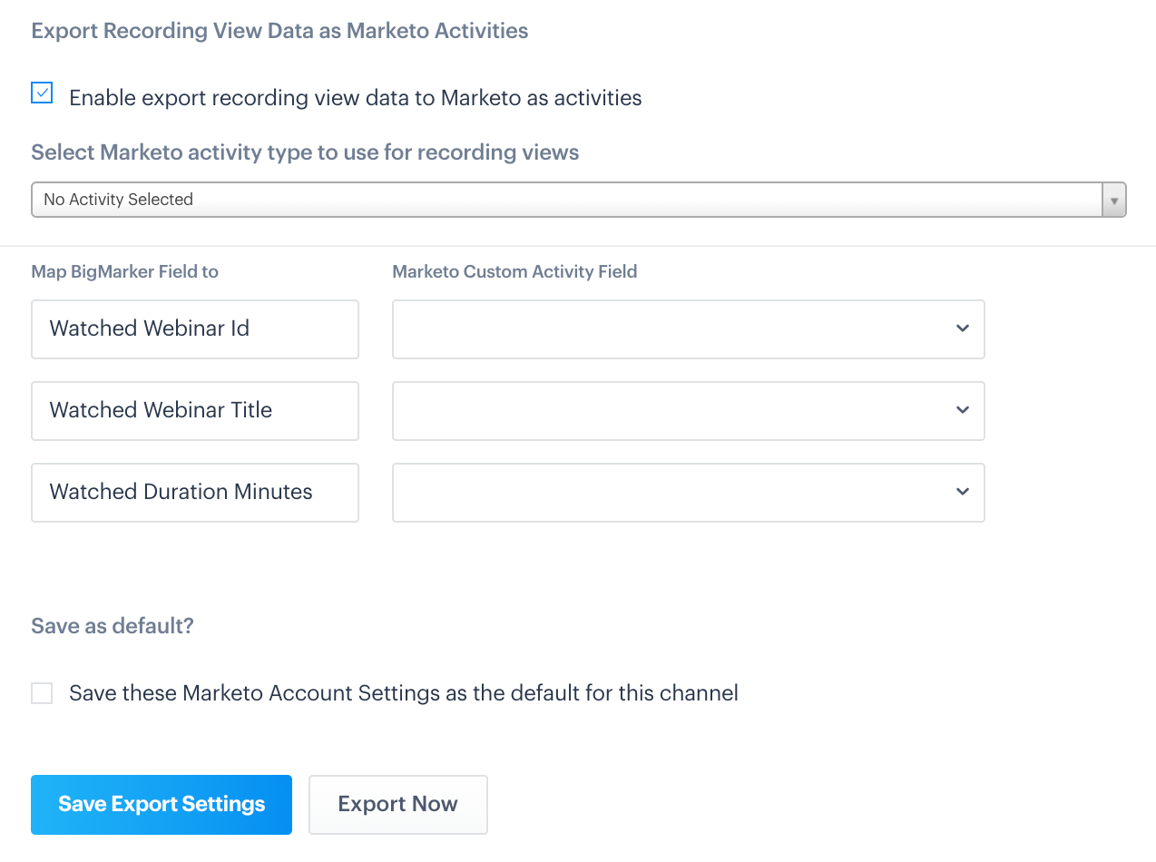Viewport: 1156px width, 862px height.
Task: Click Select Marketo activity type label
Action: click(x=305, y=152)
